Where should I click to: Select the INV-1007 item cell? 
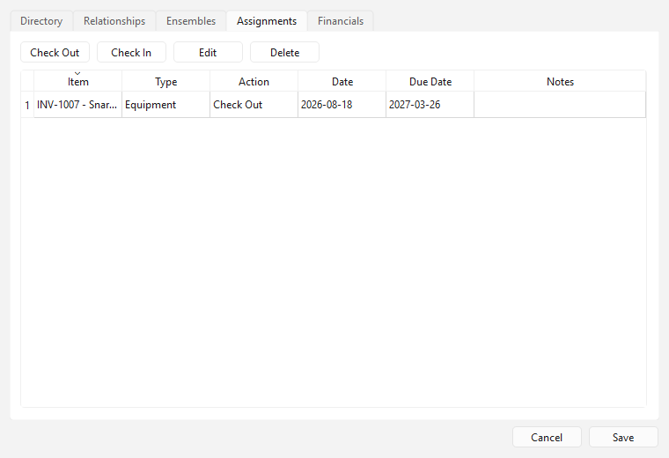pyautogui.click(x=78, y=105)
